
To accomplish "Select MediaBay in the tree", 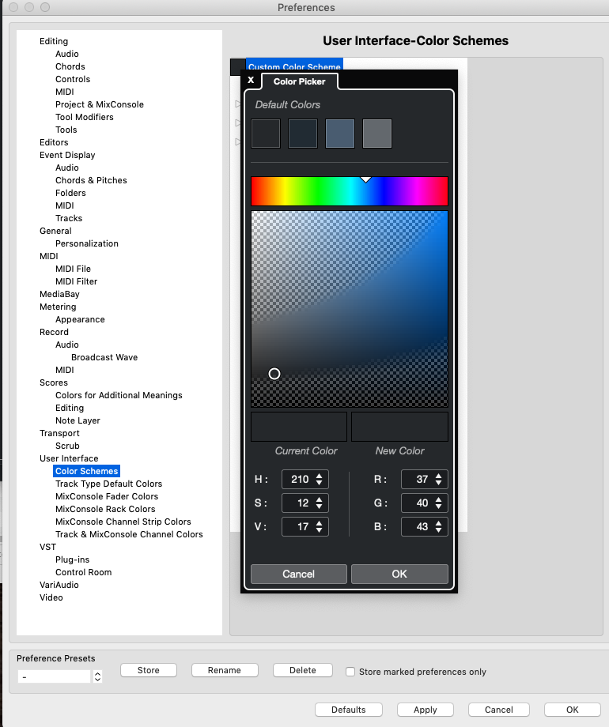I will tap(59, 294).
